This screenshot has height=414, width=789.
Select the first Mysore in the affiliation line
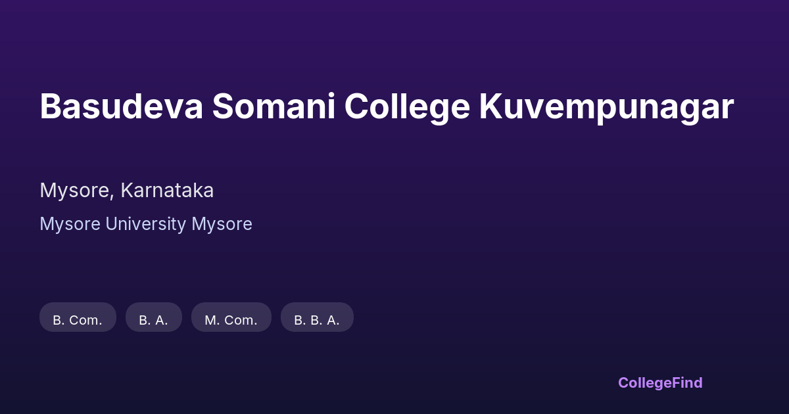coord(70,224)
